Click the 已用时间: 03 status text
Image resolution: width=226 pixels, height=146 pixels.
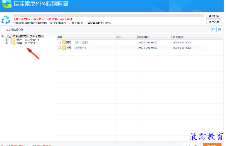point(76,23)
